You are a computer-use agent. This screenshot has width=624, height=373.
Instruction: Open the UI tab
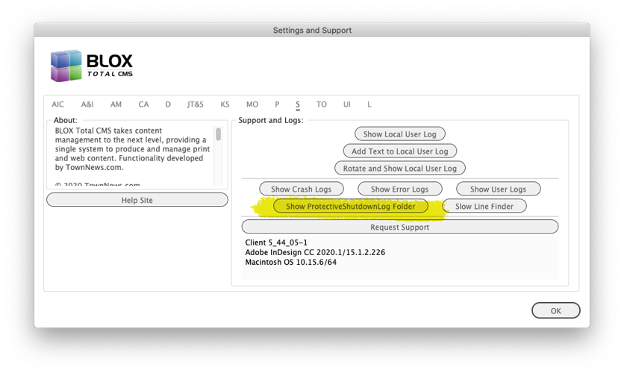347,104
